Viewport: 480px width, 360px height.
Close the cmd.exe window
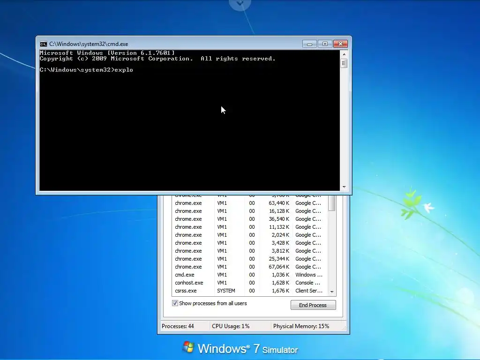[x=340, y=44]
